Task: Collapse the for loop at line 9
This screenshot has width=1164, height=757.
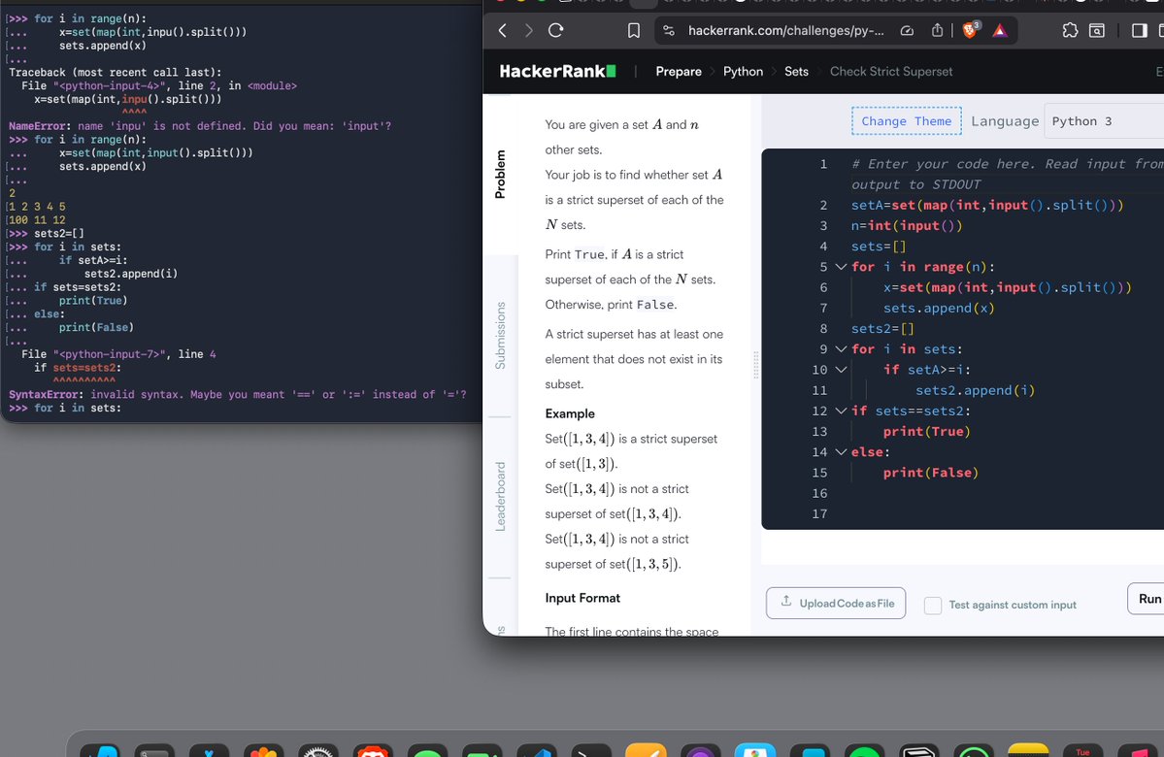Action: [x=841, y=348]
